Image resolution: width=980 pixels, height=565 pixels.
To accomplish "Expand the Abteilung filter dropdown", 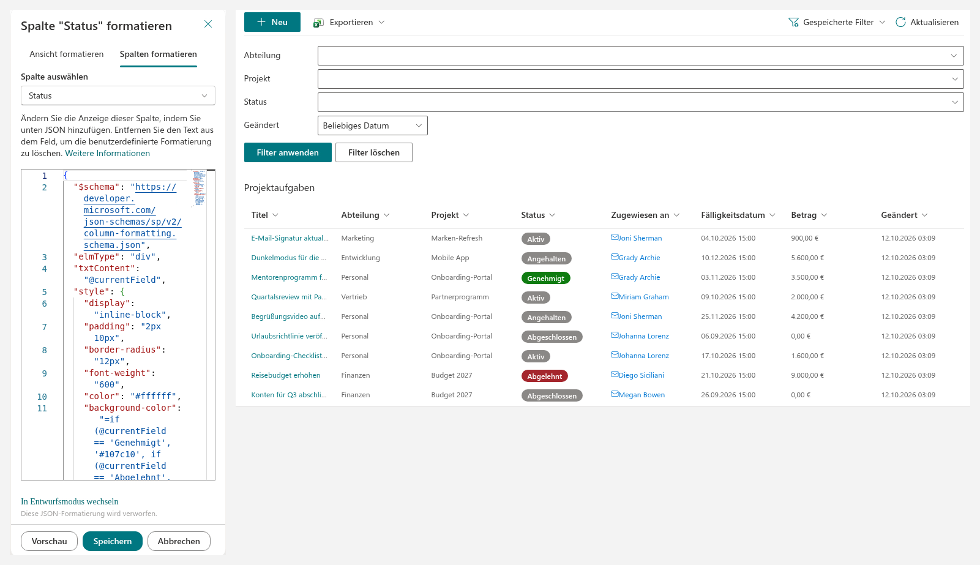I will (x=640, y=56).
